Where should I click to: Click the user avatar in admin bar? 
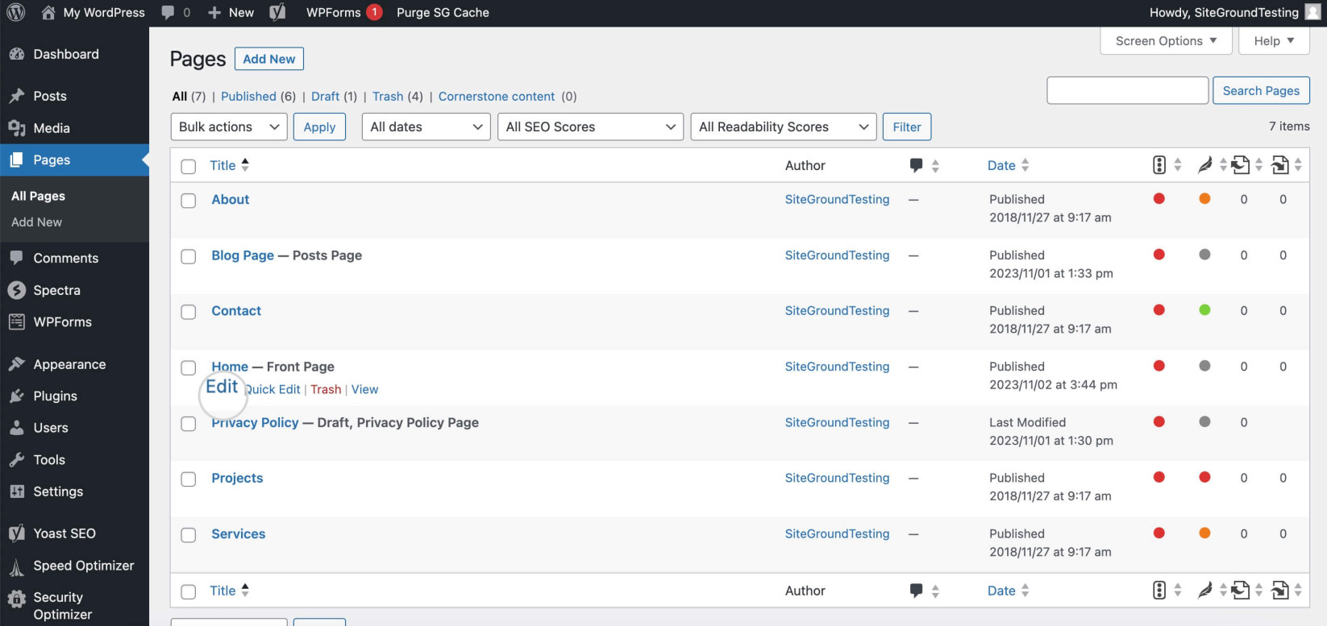[1312, 12]
